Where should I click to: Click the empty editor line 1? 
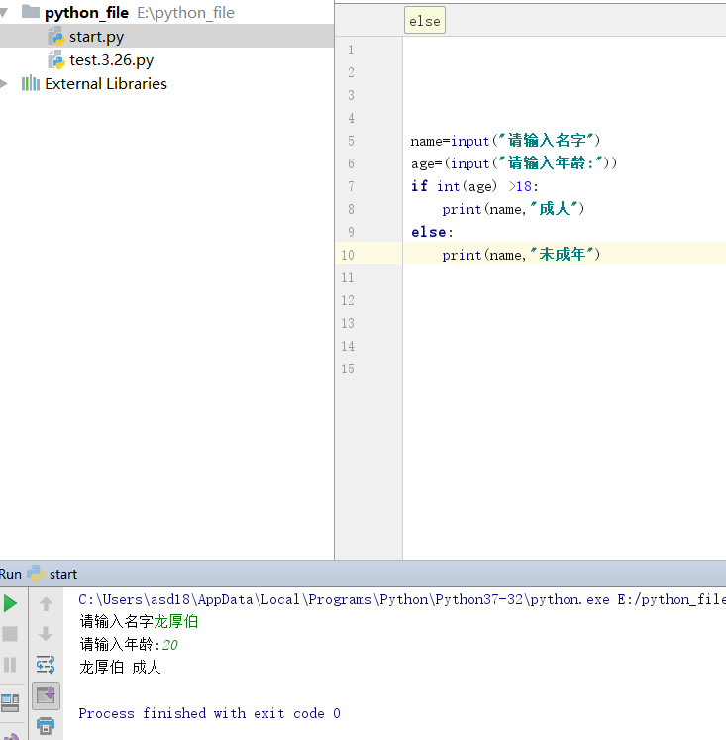[565, 50]
